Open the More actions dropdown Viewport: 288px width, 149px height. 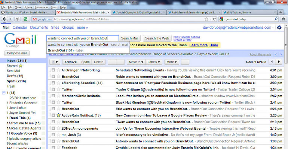(x=171, y=62)
